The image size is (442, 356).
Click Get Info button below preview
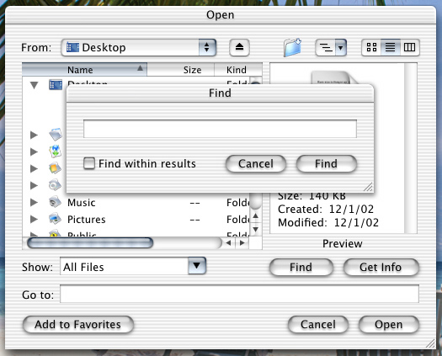point(381,267)
